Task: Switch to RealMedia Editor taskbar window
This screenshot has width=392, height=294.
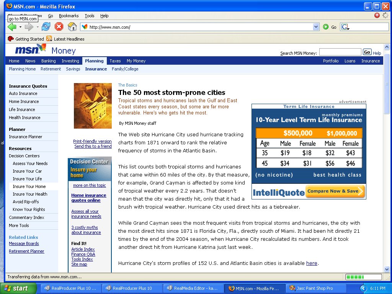Action: (x=194, y=288)
